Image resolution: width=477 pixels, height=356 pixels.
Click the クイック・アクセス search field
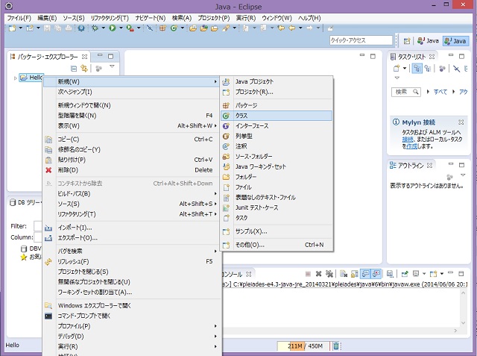click(x=361, y=40)
